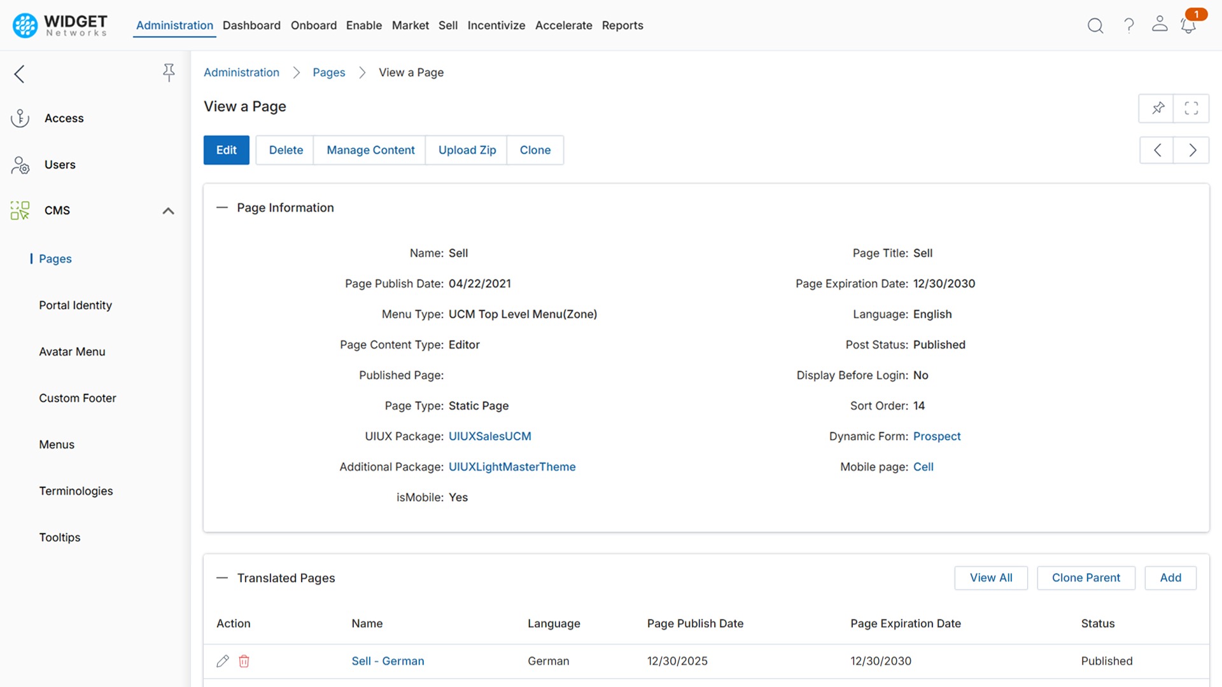Click the Upload Zip button

pyautogui.click(x=467, y=150)
